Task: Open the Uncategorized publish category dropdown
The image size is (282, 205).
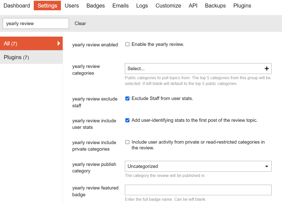Action: [x=198, y=166]
